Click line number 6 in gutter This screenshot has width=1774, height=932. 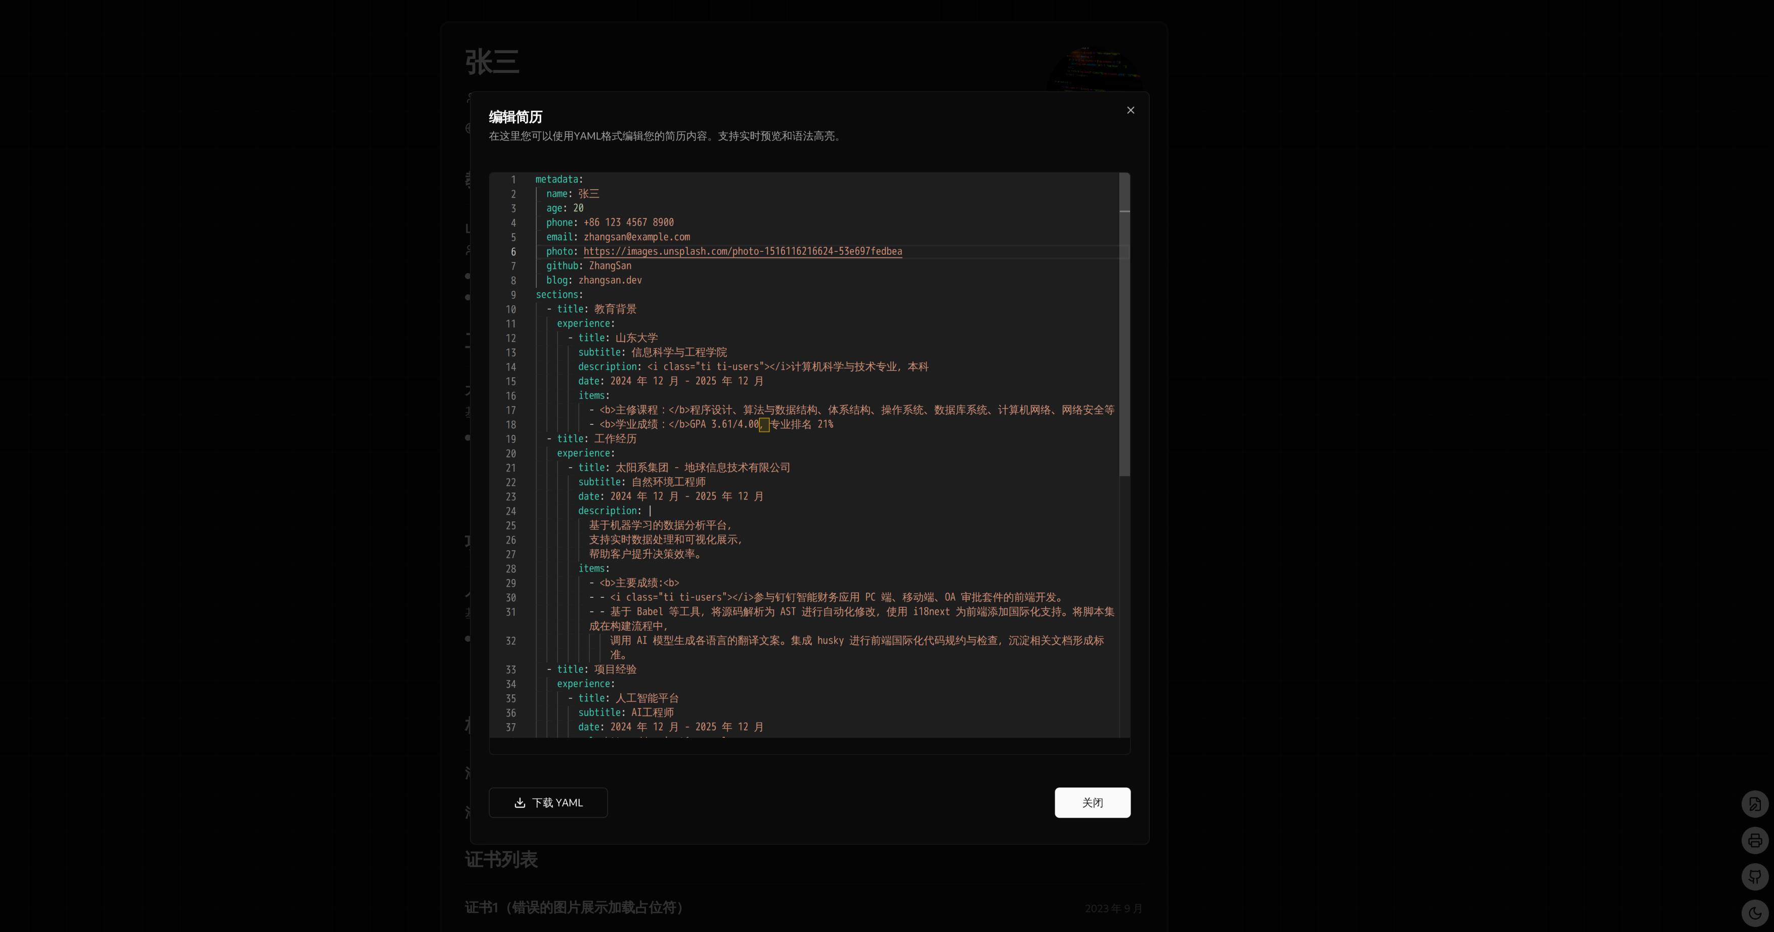coord(513,251)
